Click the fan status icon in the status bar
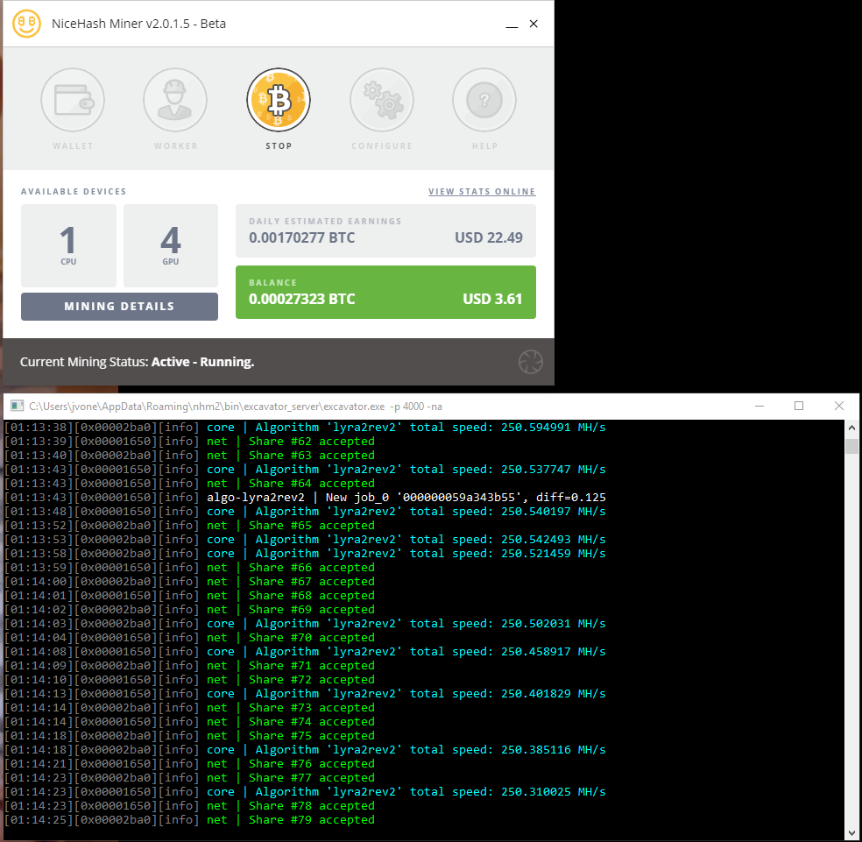This screenshot has height=842, width=862. click(531, 362)
